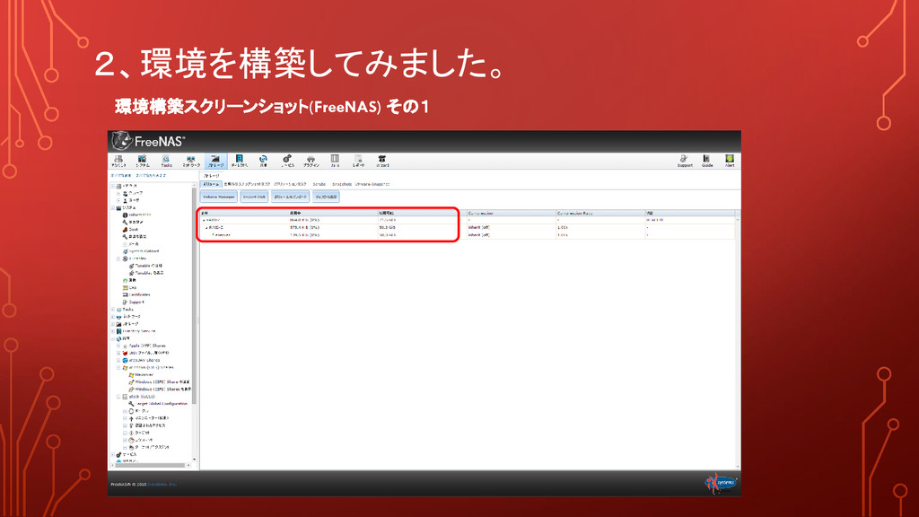
Task: Open the System toolbar icon
Action: click(143, 162)
